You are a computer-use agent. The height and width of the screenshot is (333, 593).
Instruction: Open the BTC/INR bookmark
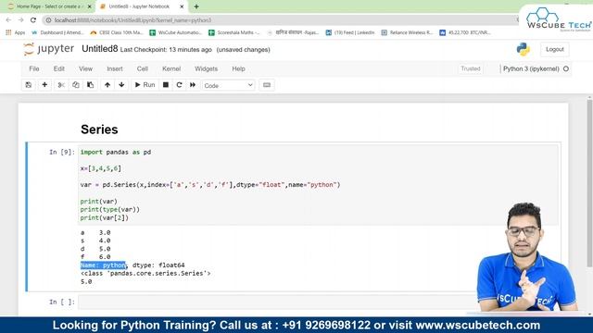[x=465, y=33]
